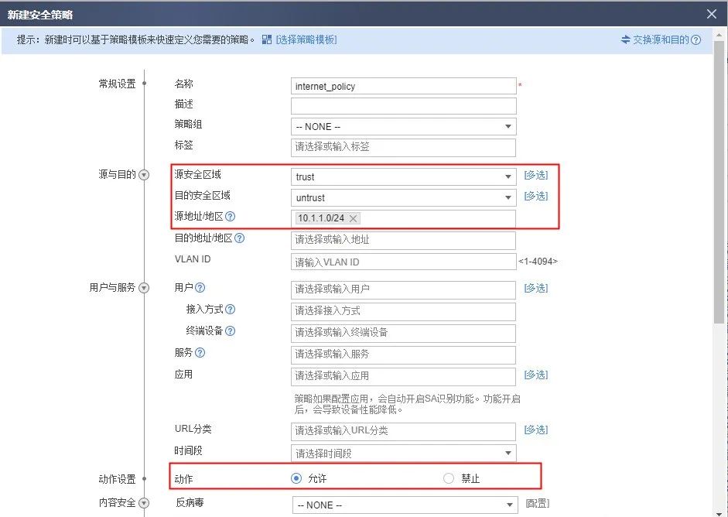The height and width of the screenshot is (517, 728).
Task: Click 配置 next to 反病毒
Action: click(537, 503)
